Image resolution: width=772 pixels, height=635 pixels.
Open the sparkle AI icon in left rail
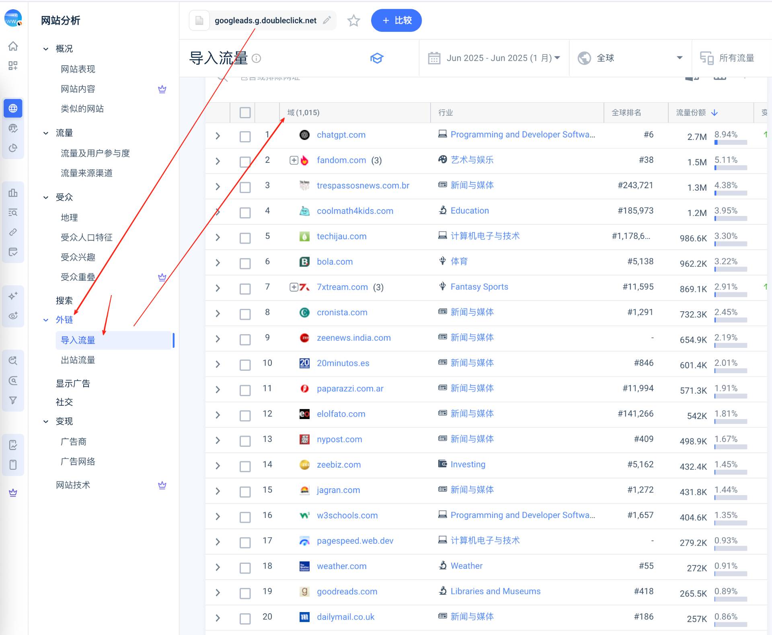pos(13,296)
